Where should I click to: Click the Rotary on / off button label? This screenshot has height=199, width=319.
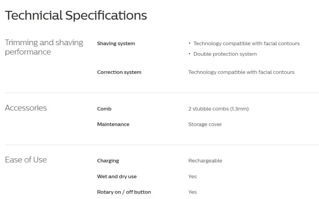[x=124, y=192]
